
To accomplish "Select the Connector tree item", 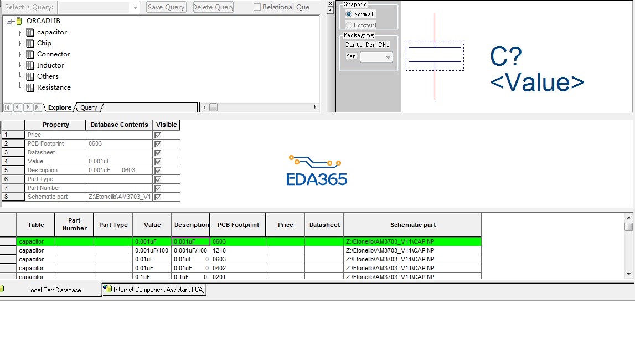I will [x=54, y=54].
